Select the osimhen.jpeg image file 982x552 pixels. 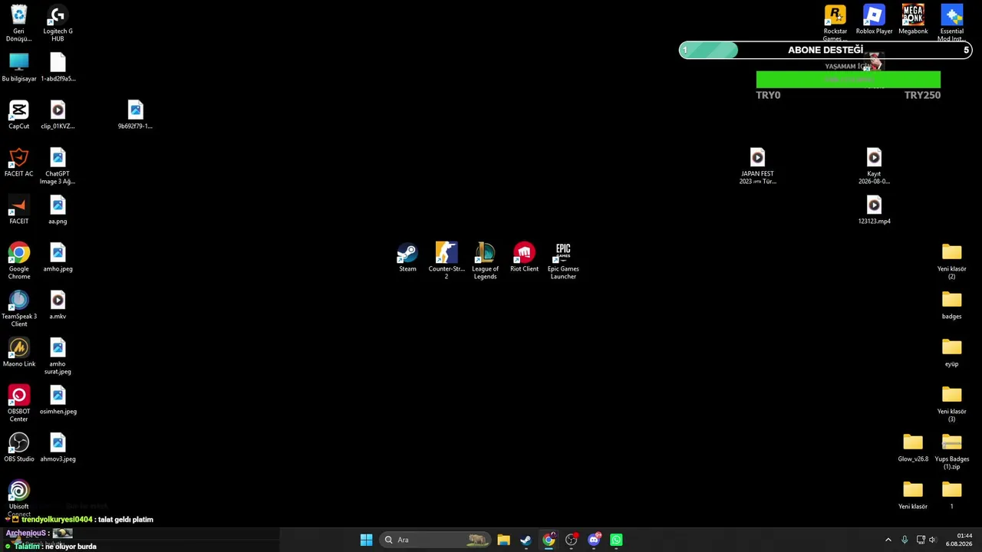click(58, 400)
